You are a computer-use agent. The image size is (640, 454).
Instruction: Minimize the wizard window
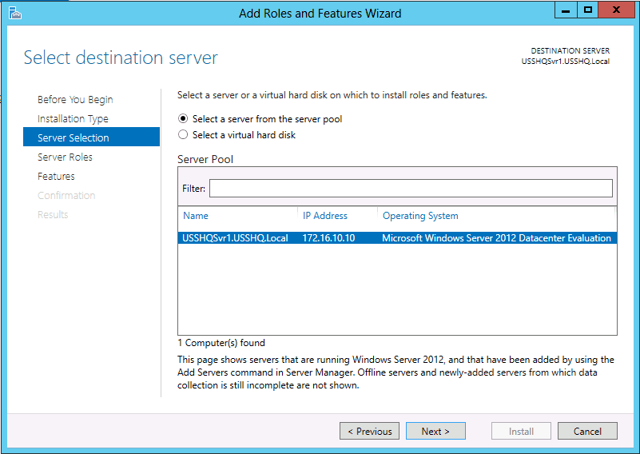566,10
